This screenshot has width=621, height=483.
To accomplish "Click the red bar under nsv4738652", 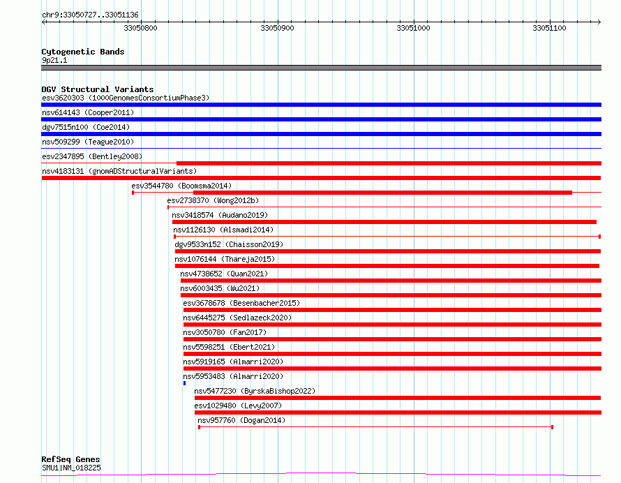I will (x=391, y=281).
